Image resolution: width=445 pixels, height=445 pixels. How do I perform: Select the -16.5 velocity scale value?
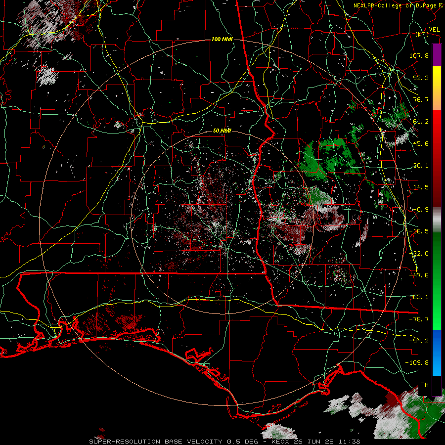tap(419, 231)
